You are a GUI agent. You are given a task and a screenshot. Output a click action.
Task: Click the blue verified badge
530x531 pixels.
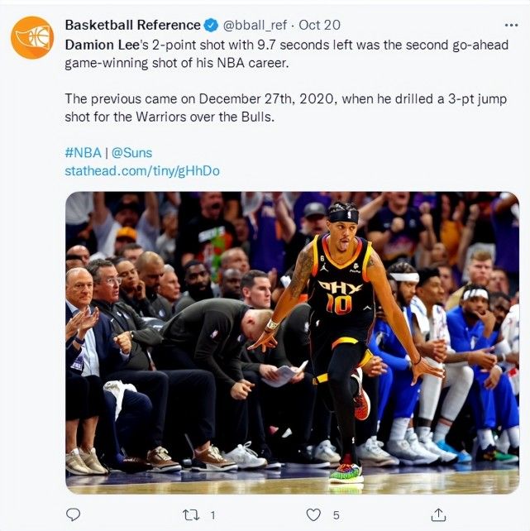tap(212, 25)
